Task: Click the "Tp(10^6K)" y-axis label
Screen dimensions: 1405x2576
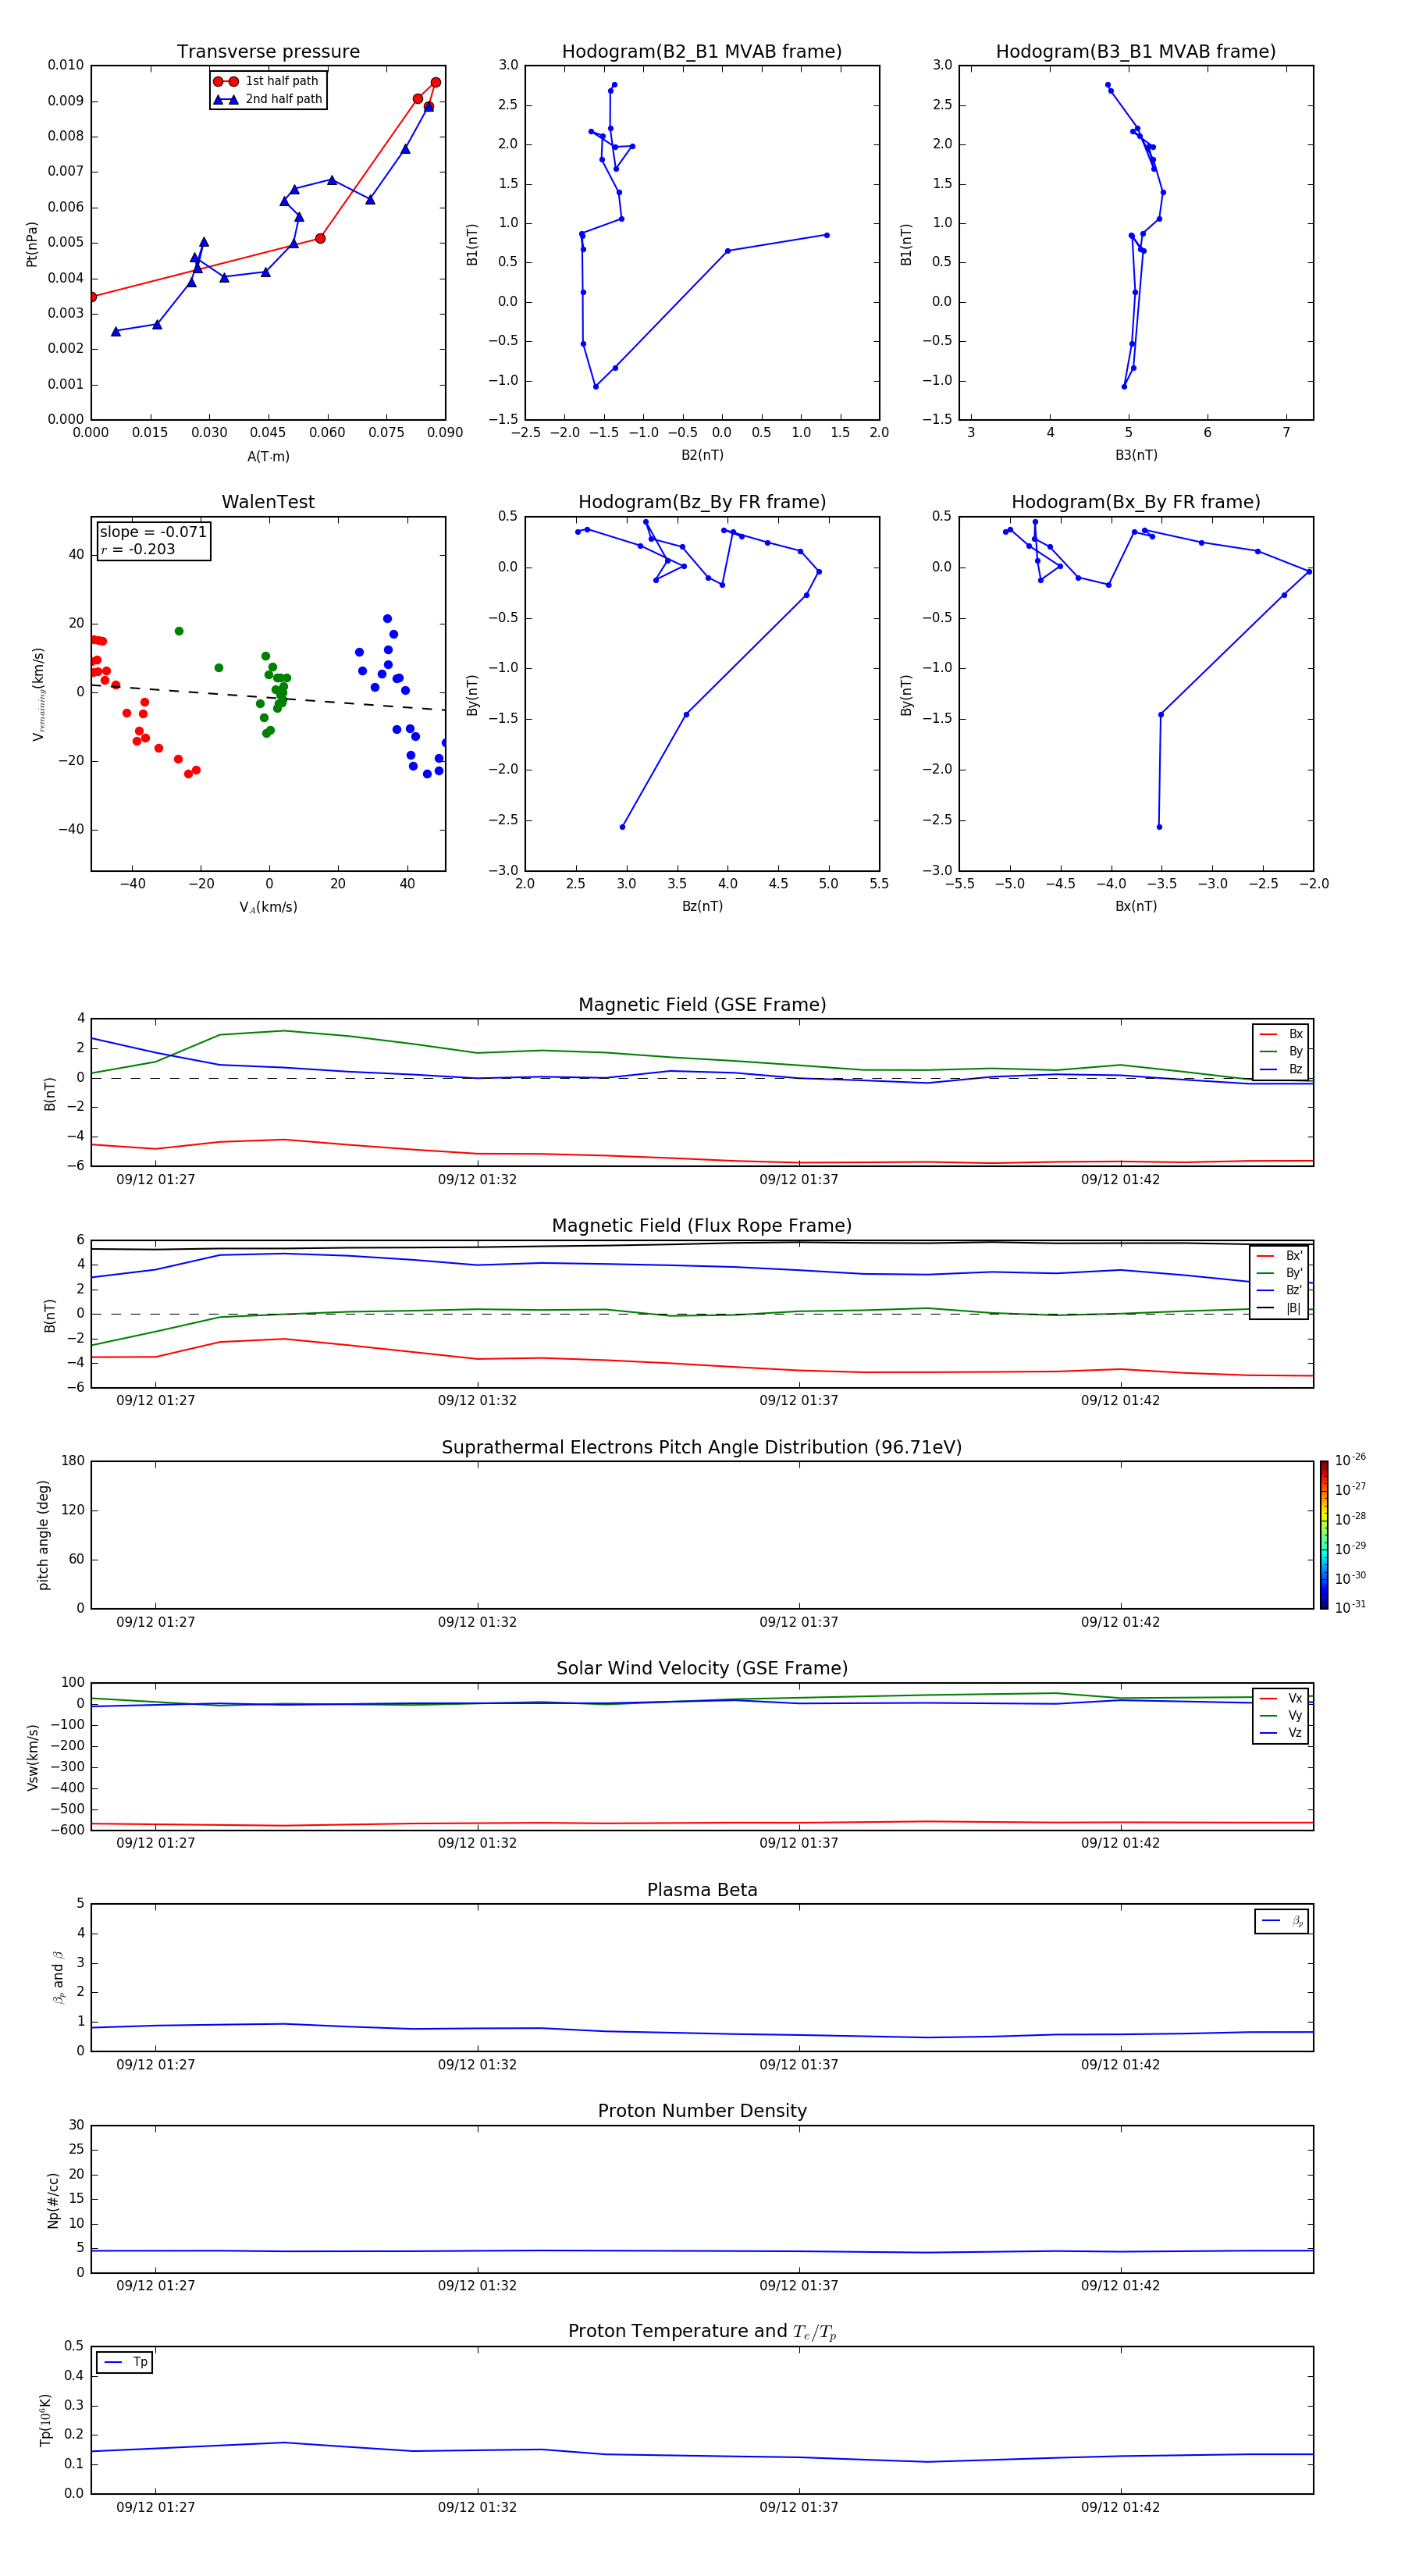Action: (x=45, y=2420)
